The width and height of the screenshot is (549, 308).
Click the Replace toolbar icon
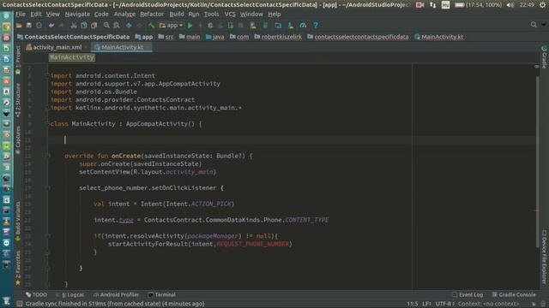(x=117, y=26)
